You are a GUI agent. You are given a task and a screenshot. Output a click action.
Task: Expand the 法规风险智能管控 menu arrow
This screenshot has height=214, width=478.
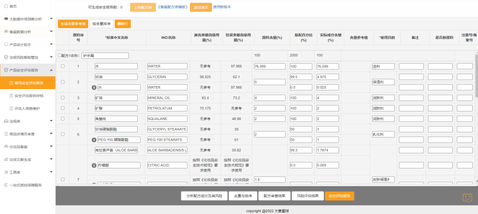(51, 57)
